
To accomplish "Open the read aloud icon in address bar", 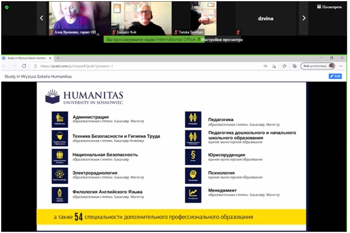I will (265, 66).
